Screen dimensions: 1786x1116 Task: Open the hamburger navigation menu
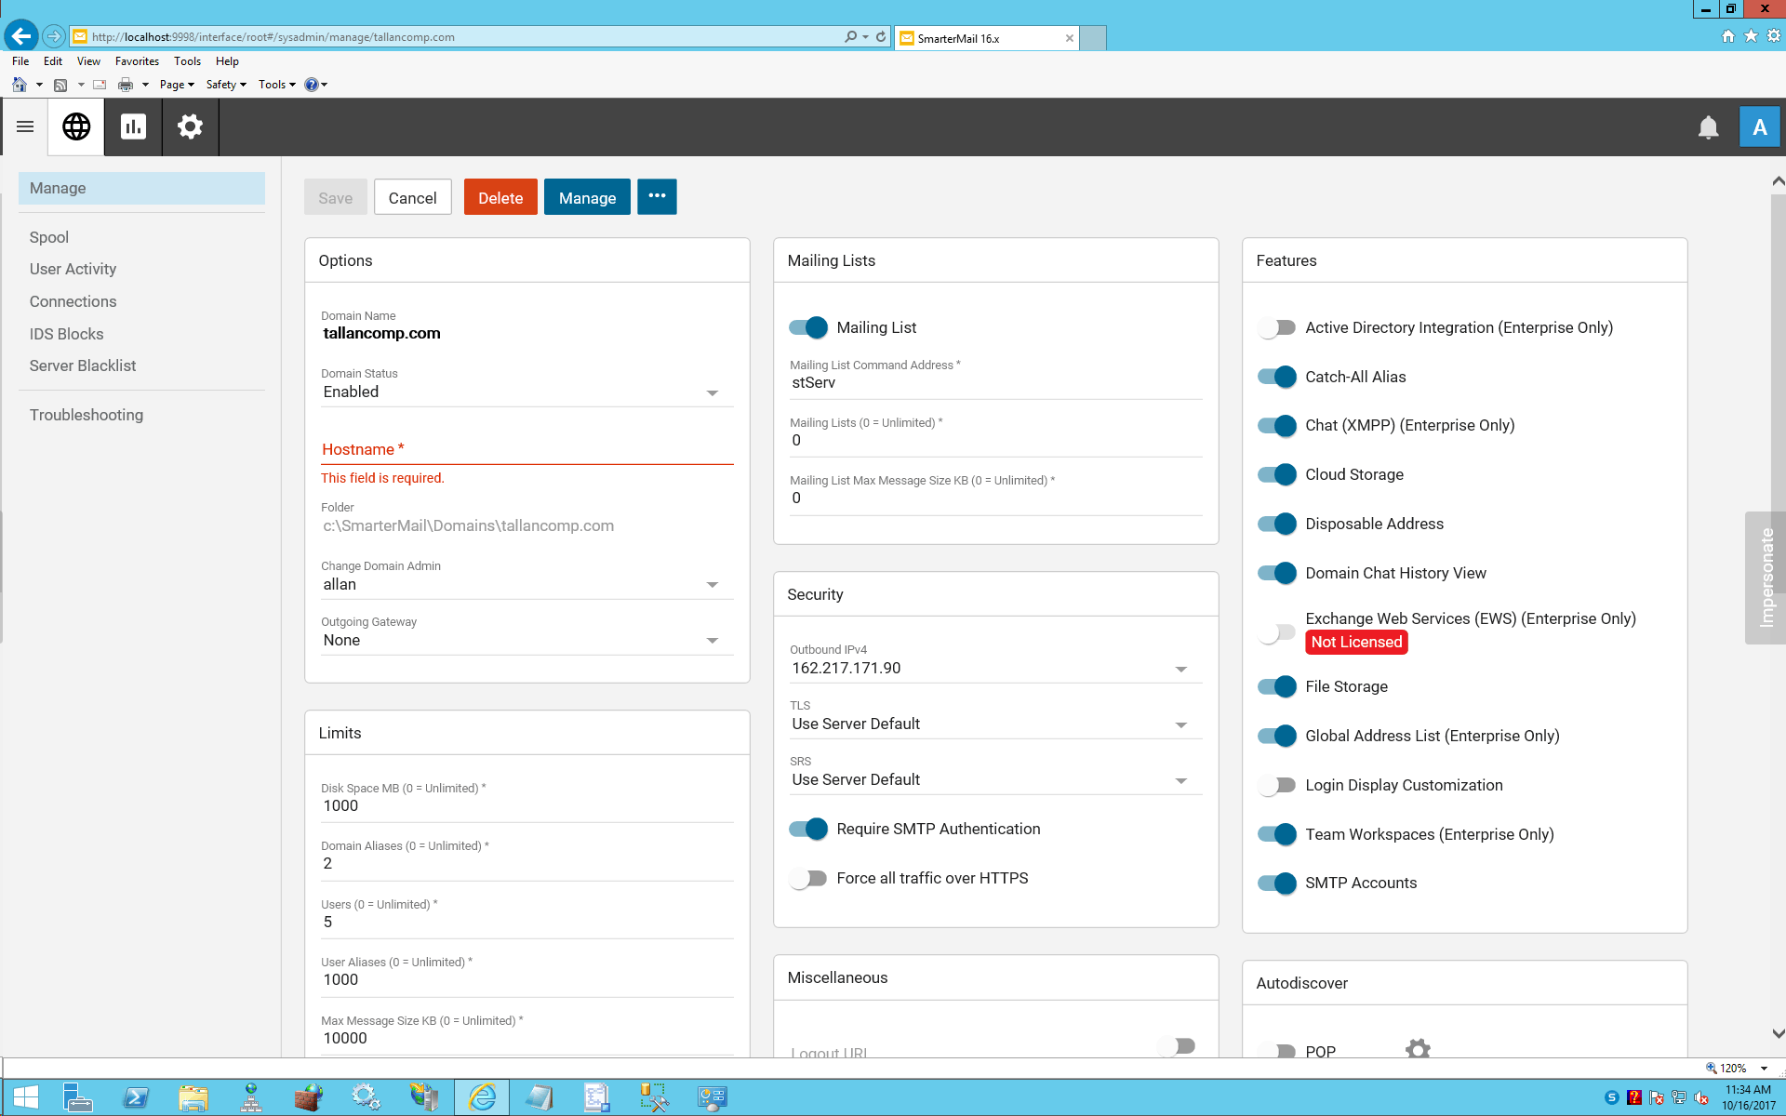coord(25,126)
